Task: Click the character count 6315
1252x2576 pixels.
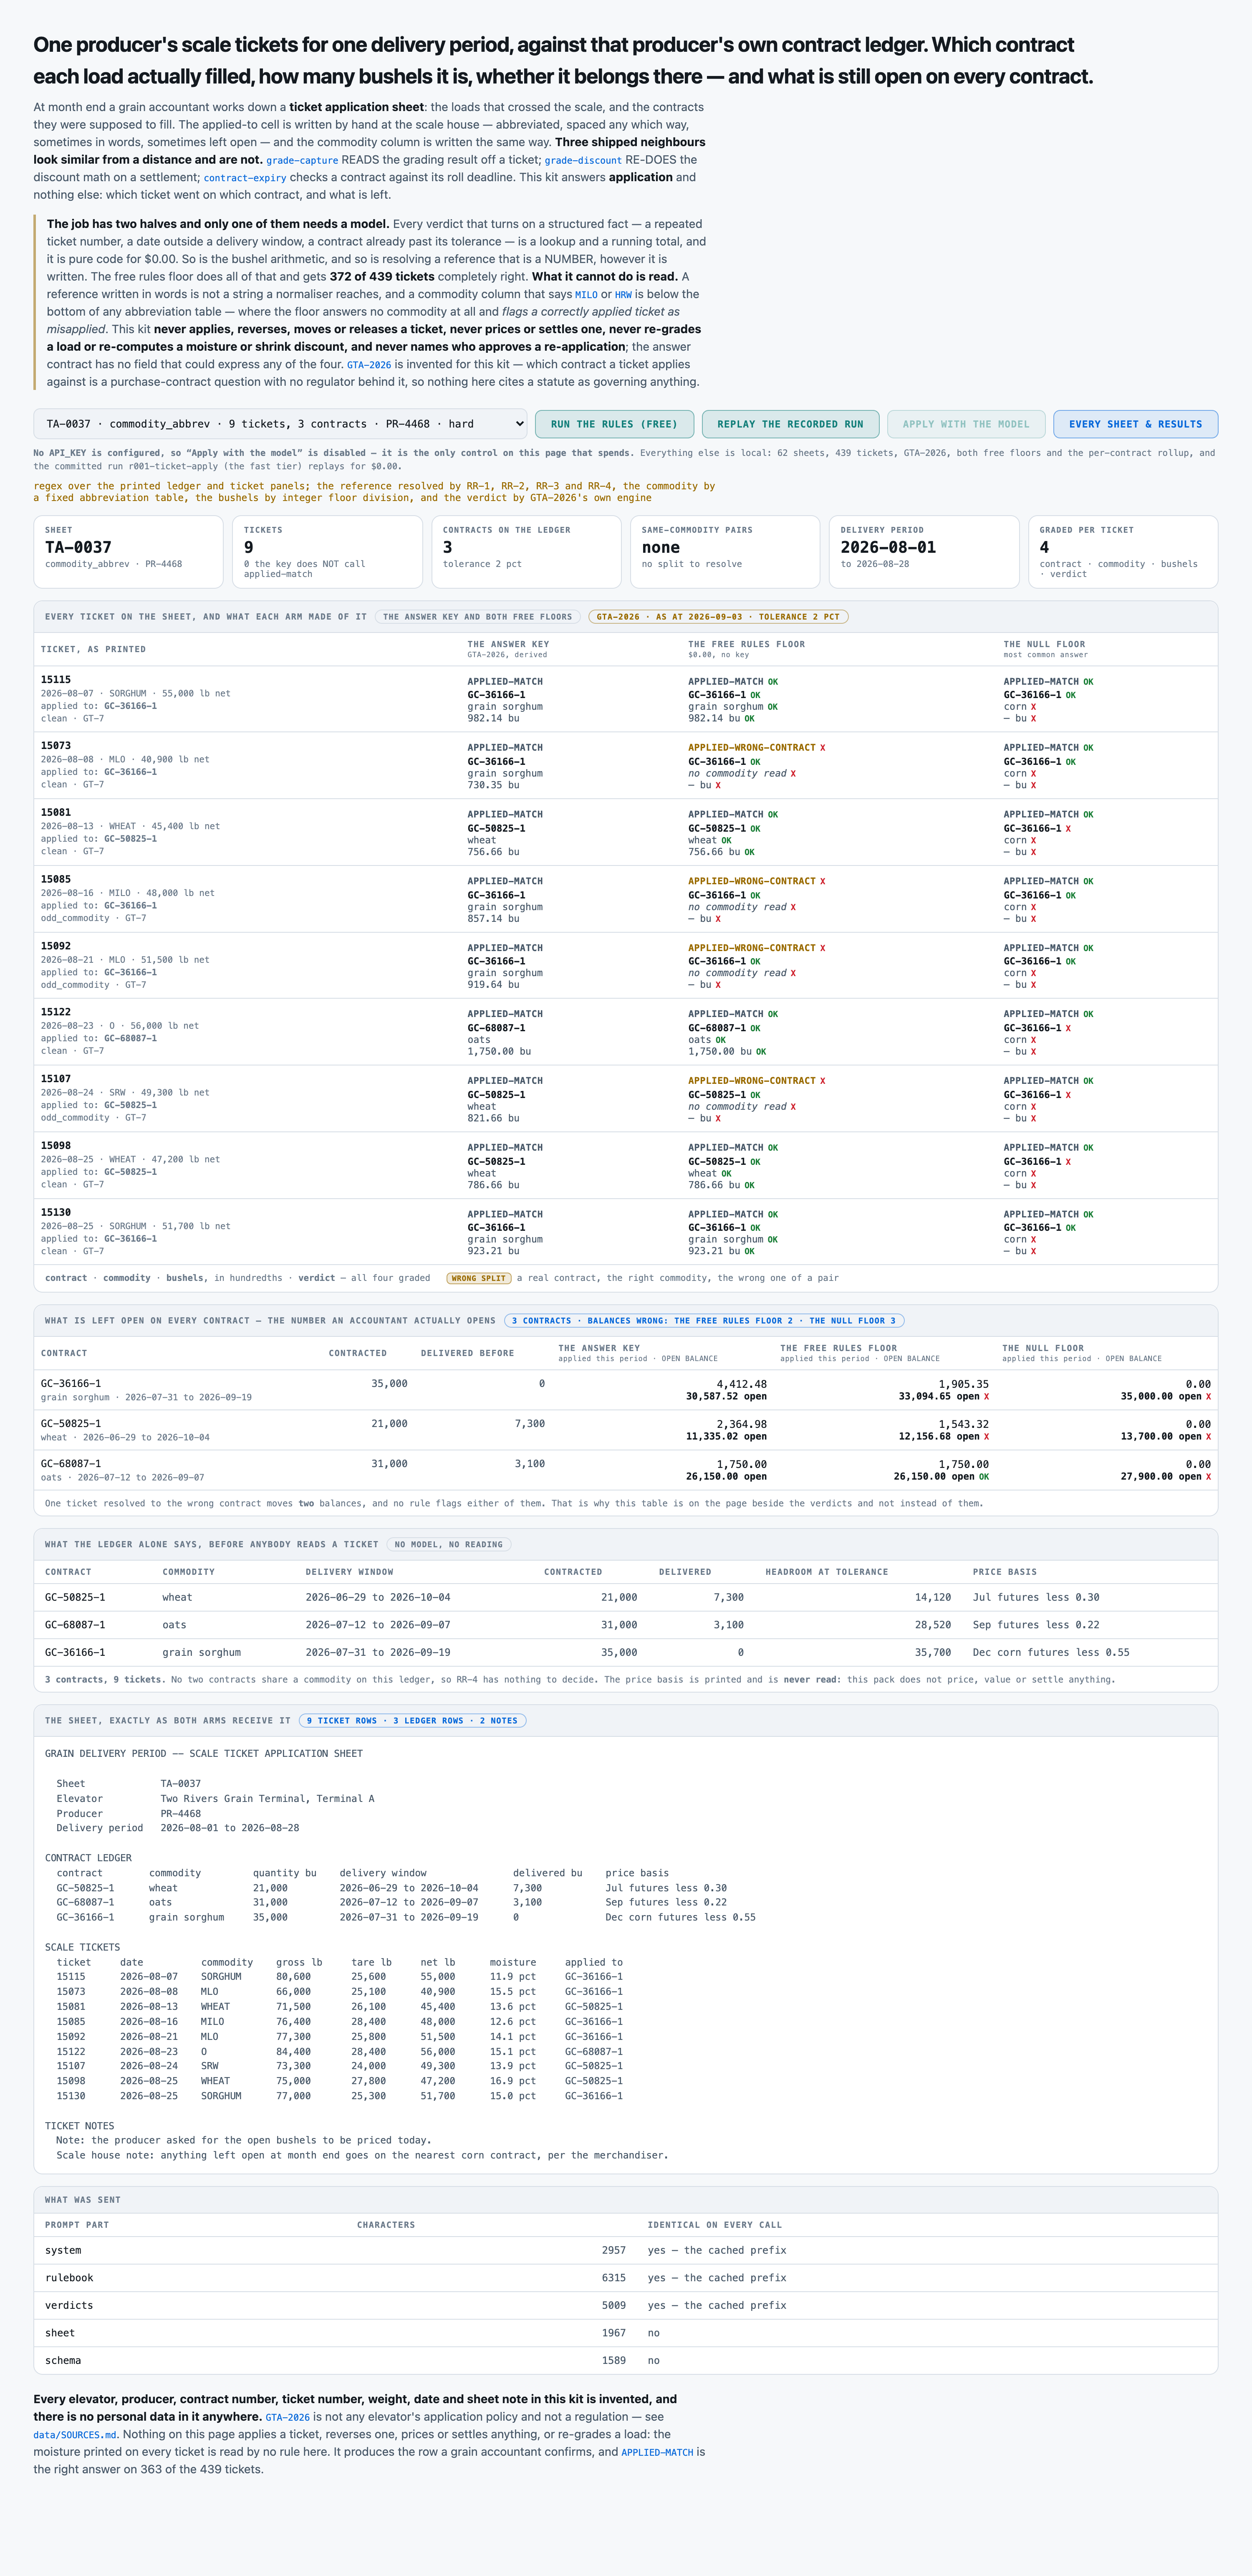Action: click(613, 2278)
